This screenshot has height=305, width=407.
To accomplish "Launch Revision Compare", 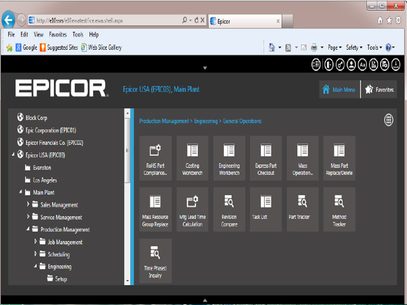I will tap(229, 209).
